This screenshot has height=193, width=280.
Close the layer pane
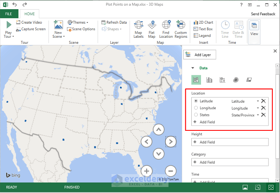[275, 51]
